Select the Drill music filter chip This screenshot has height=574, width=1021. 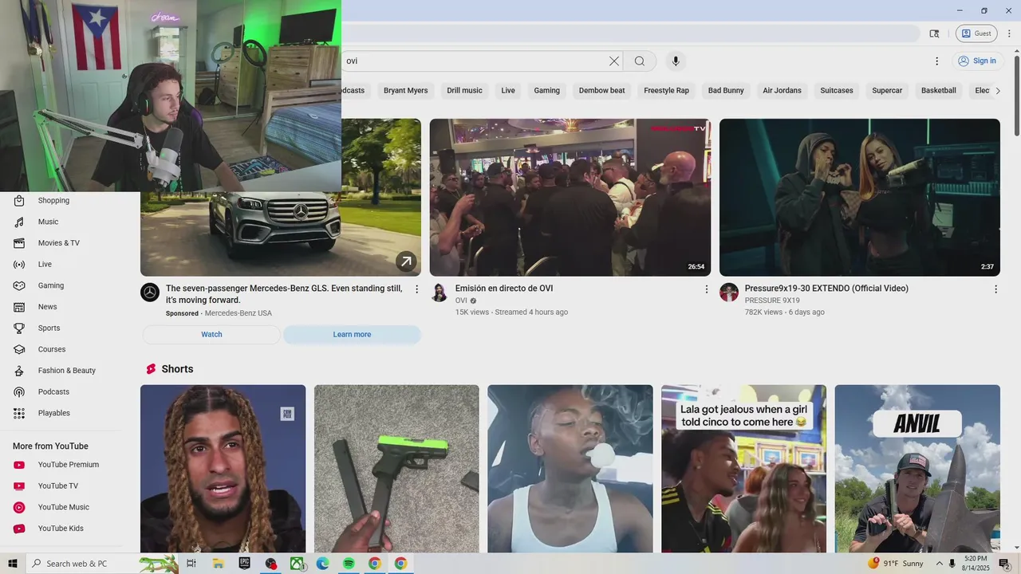point(464,91)
